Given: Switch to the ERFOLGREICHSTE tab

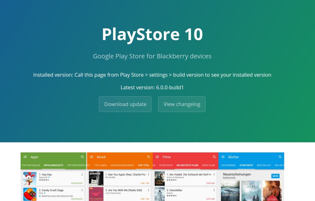Looking at the screenshot, I should tap(54, 165).
